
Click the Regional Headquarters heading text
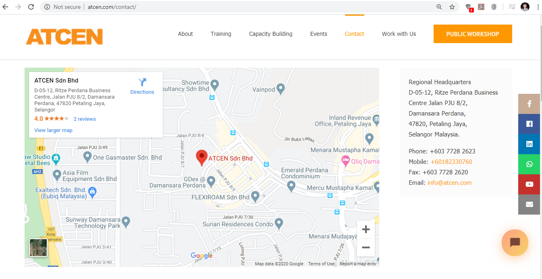440,82
